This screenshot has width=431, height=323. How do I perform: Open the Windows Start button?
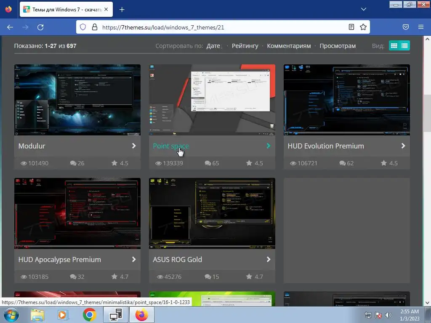(x=11, y=315)
